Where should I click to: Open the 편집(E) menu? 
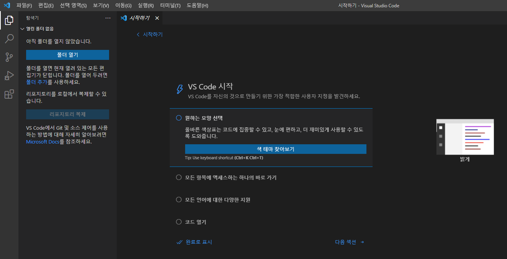[x=46, y=5]
